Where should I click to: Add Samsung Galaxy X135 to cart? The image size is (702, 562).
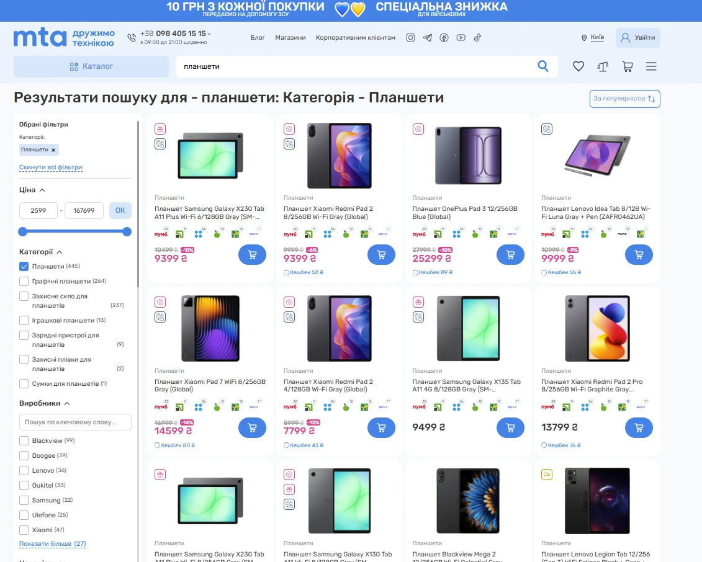pos(510,428)
